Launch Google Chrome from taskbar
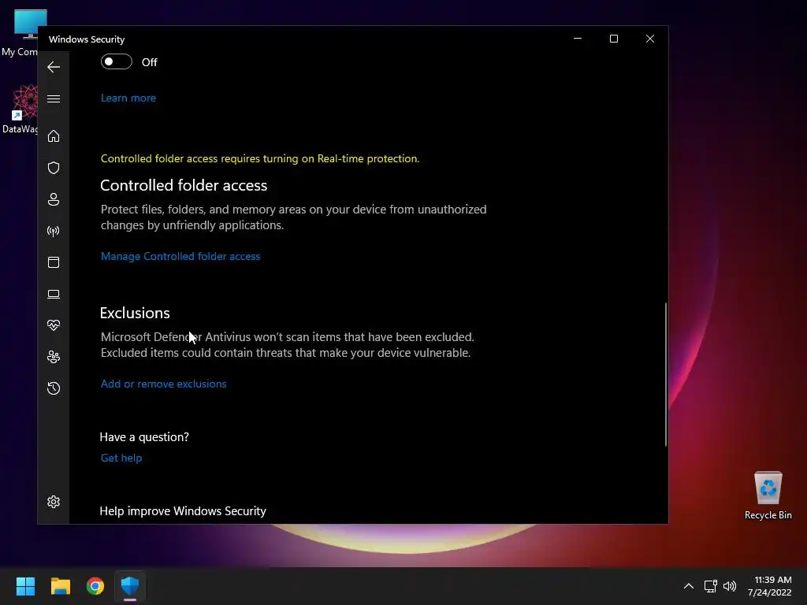The image size is (807, 605). click(95, 586)
